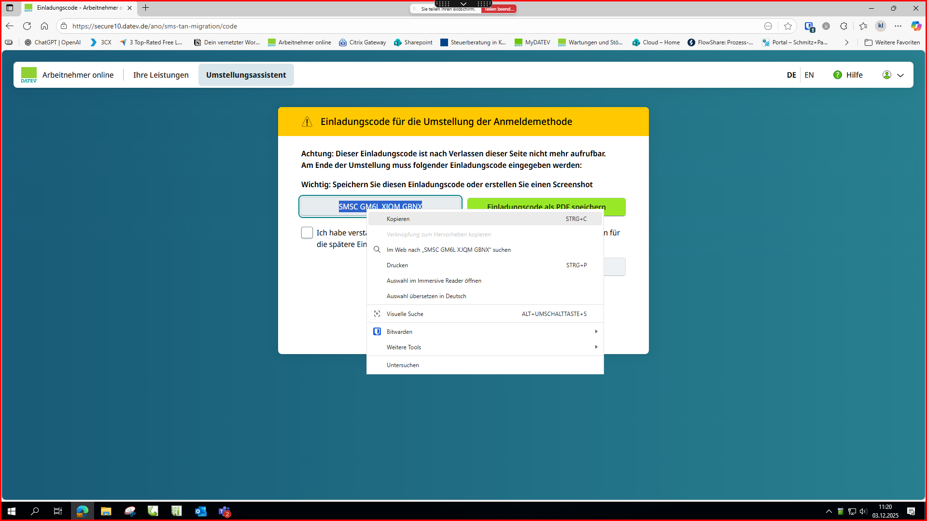
Task: Tick the 'Ich habe verstanden' checkbox
Action: 307,233
